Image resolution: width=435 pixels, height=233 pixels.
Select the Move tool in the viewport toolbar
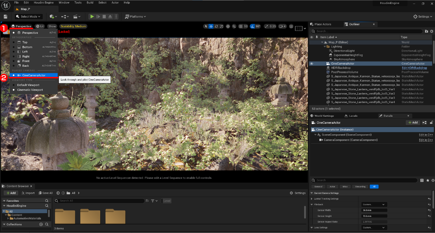[211, 26]
